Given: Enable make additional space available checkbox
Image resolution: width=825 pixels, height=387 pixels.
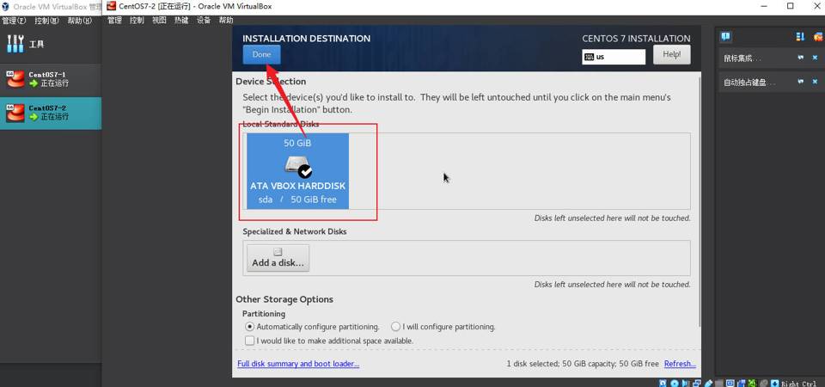Looking at the screenshot, I should click(x=250, y=341).
